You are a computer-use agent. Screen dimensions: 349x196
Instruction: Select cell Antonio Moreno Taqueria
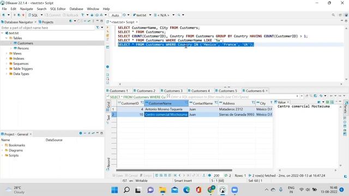coord(166,109)
